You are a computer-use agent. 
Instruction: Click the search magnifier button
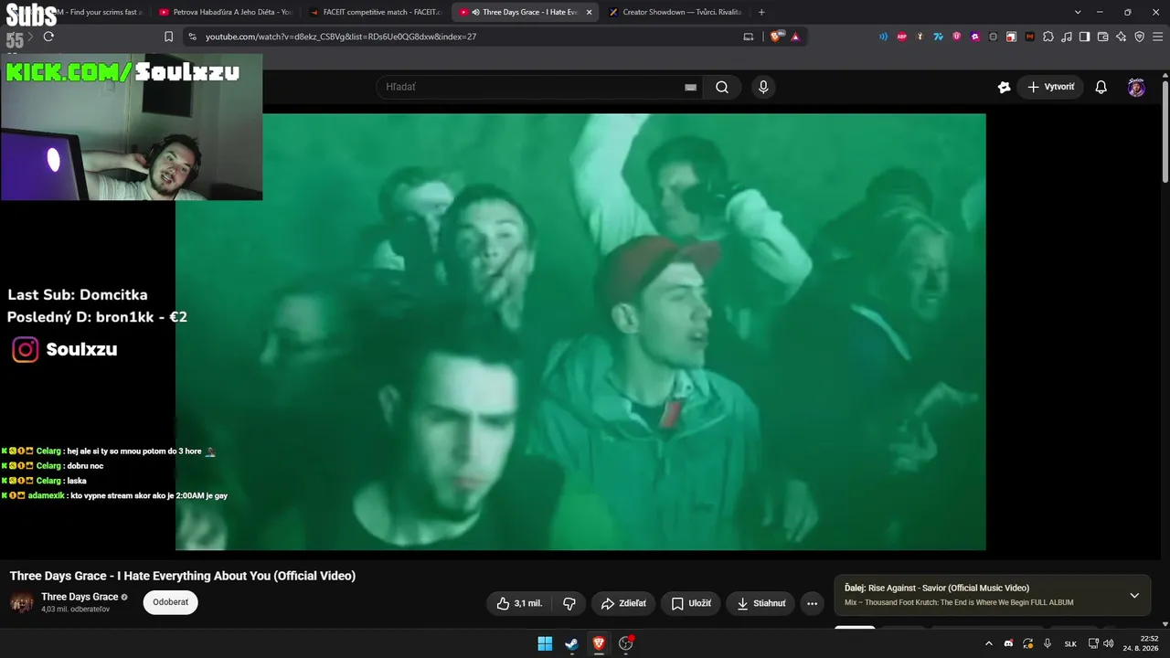click(x=722, y=87)
